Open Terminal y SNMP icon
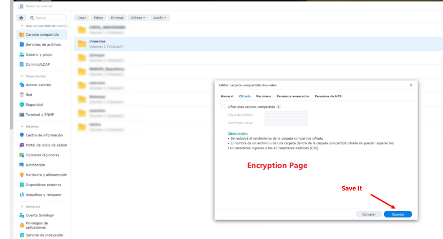443x239 pixels. pyautogui.click(x=22, y=114)
